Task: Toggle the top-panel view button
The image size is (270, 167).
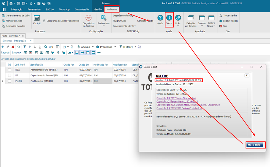Action: point(88,53)
